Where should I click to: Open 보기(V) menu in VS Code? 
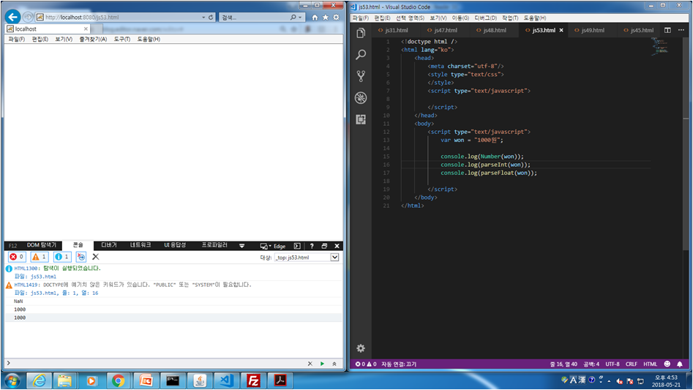pos(438,18)
